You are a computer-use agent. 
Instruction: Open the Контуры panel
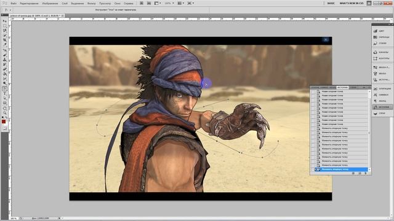[x=382, y=58]
